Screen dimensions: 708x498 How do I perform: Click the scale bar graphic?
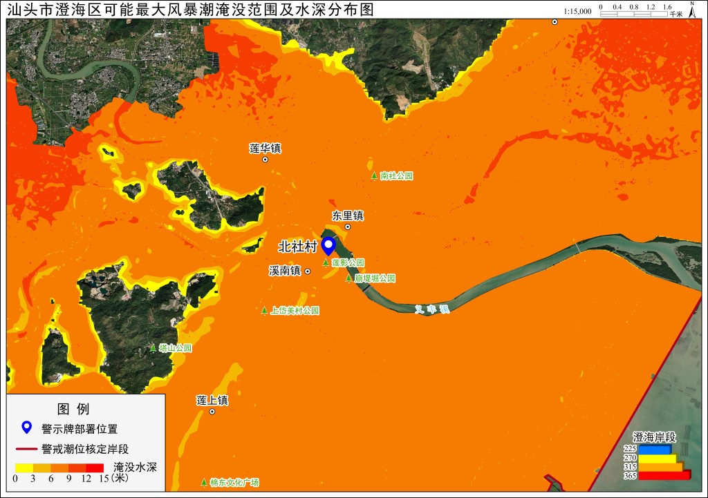click(633, 14)
